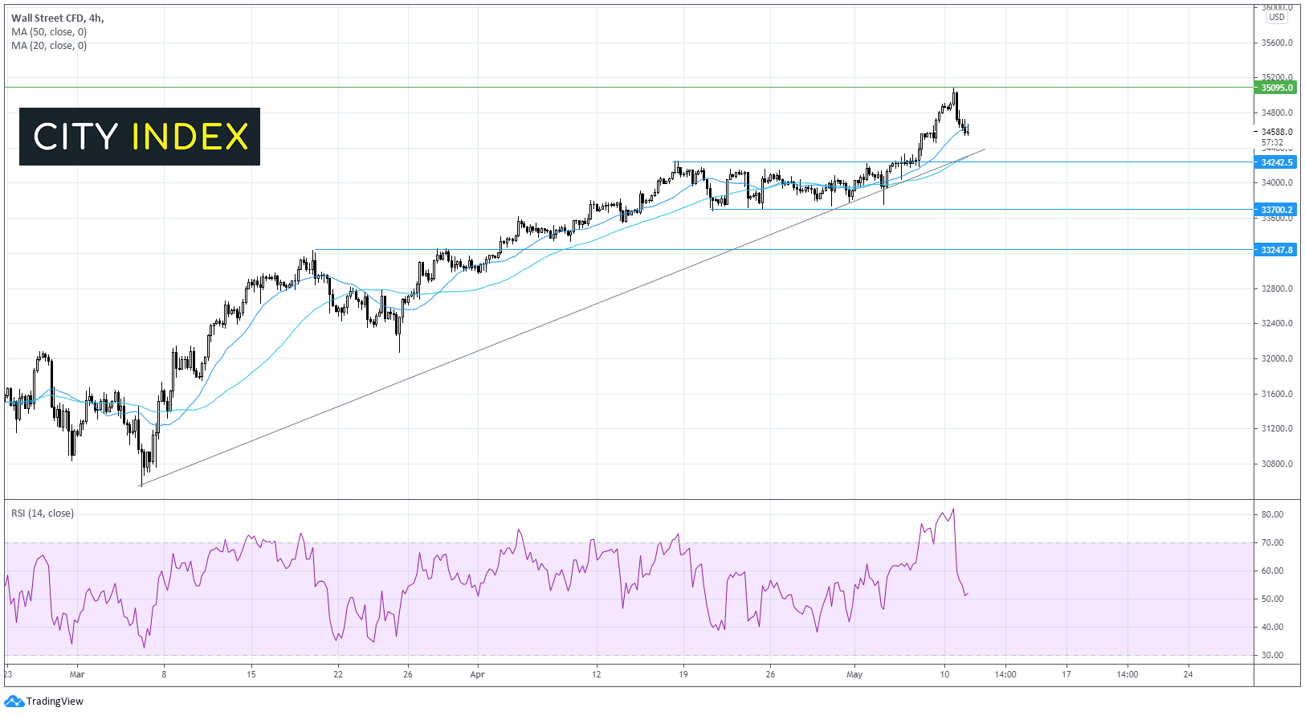The image size is (1305, 716).
Task: Click the RSI (14, close) indicator label
Action: [43, 513]
